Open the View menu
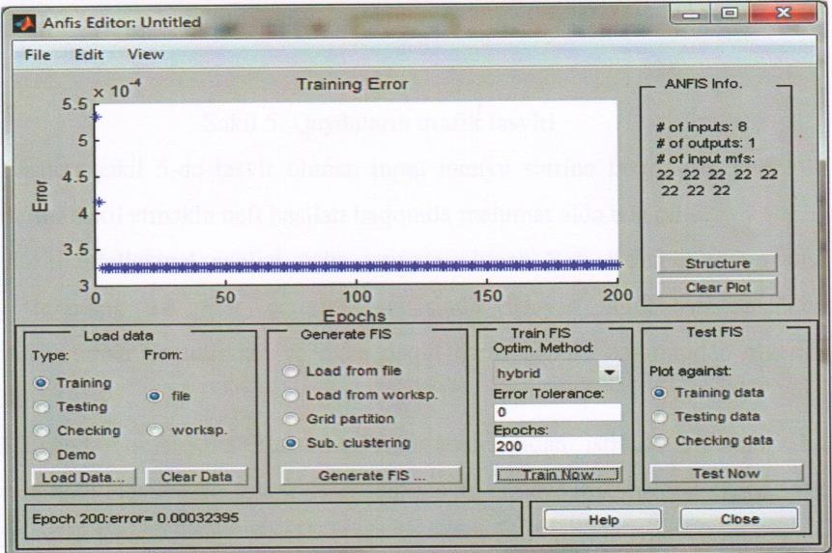Image resolution: width=832 pixels, height=553 pixels. 145,55
